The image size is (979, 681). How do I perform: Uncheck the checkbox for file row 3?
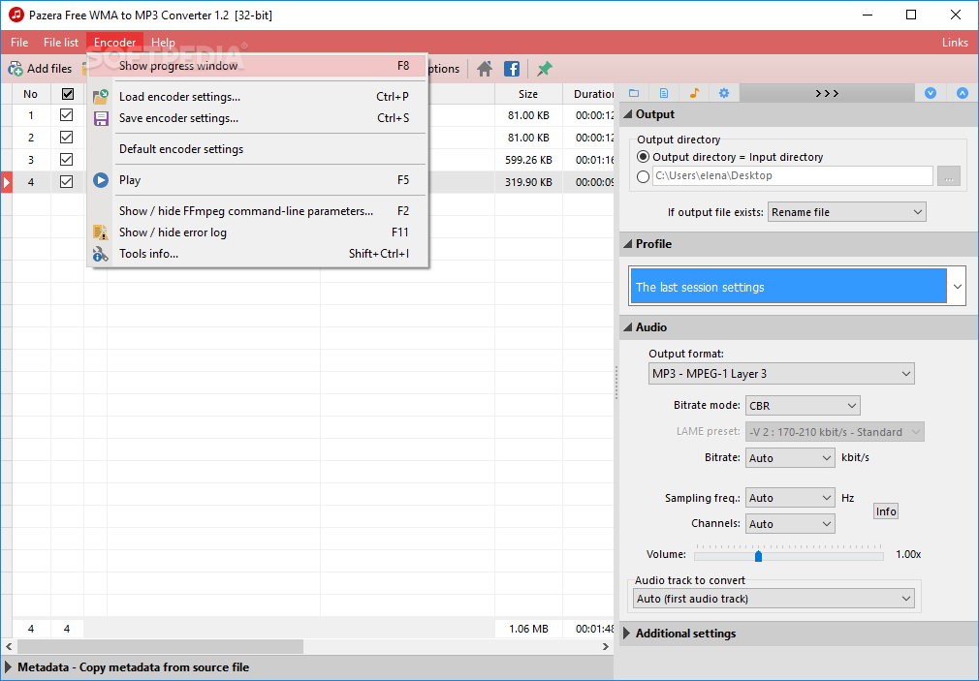point(66,160)
